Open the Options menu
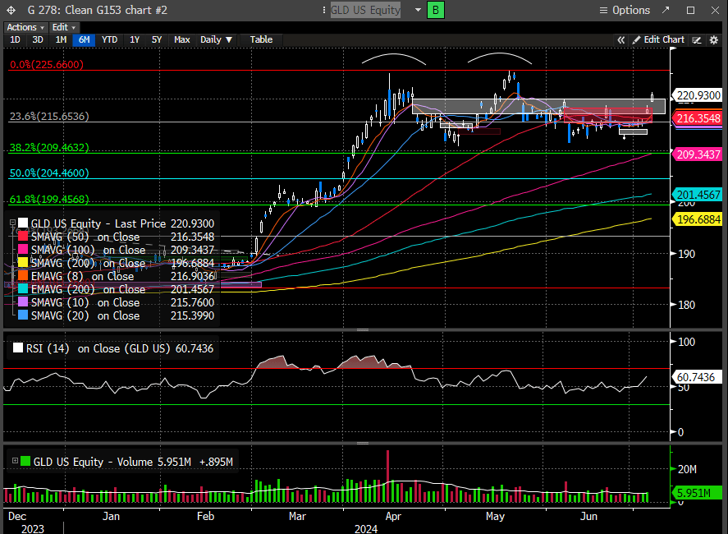The width and height of the screenshot is (728, 534). (625, 10)
